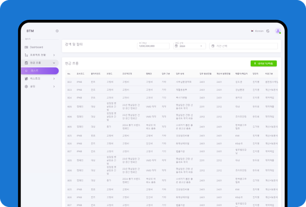Click the 히스토리 chart icon in the sidebar
This screenshot has height=207, width=306.
coord(26,79)
